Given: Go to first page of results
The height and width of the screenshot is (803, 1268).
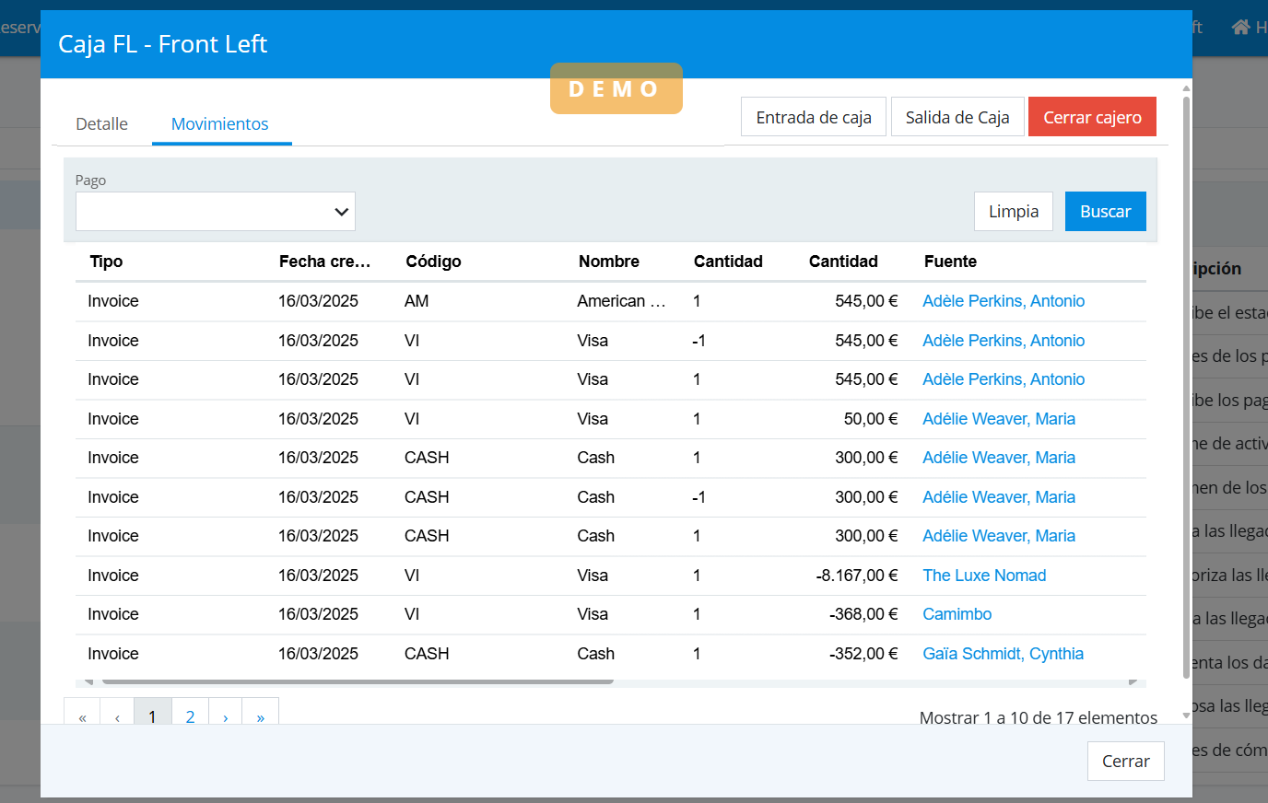Looking at the screenshot, I should pos(82,716).
